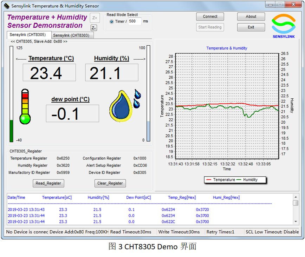Image resolution: width=305 pixels, height=257 pixels.
Task: Switch to the Sensylink (CHT8303) tab
Action: [72, 35]
